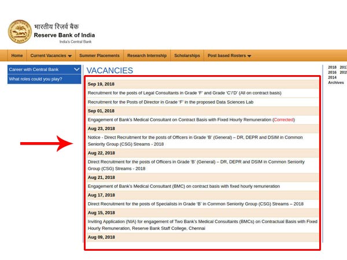
Task: Open the Home menu item
Action: point(17,55)
